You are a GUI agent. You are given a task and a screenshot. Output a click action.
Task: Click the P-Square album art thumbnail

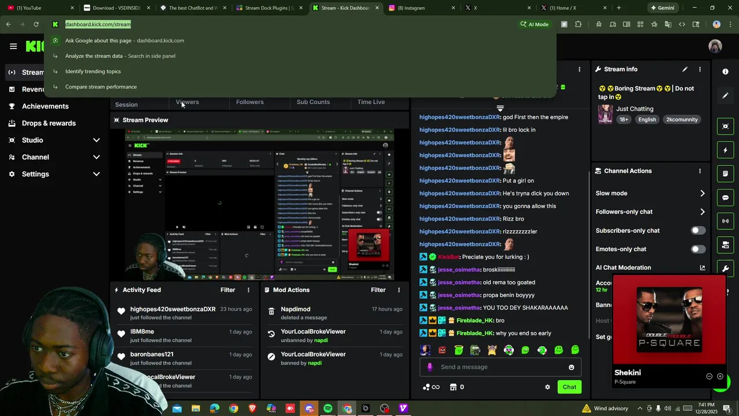click(669, 320)
